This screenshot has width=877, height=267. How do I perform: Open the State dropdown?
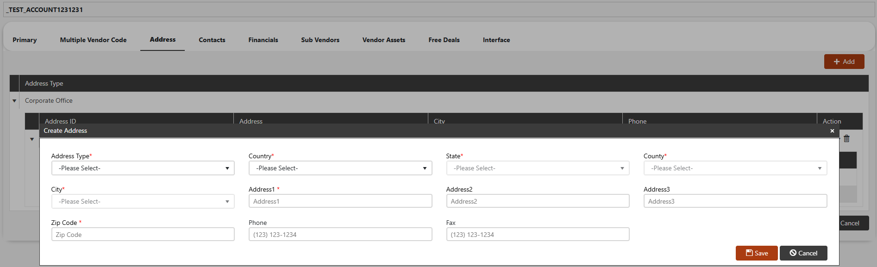coord(538,168)
